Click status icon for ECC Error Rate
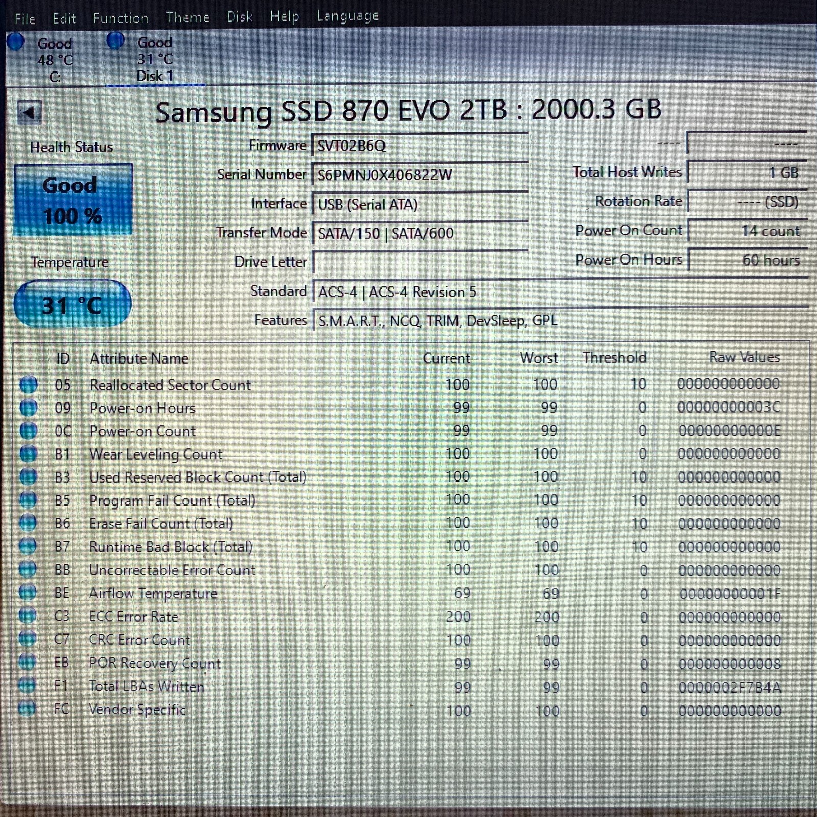This screenshot has height=817, width=817. tap(27, 615)
